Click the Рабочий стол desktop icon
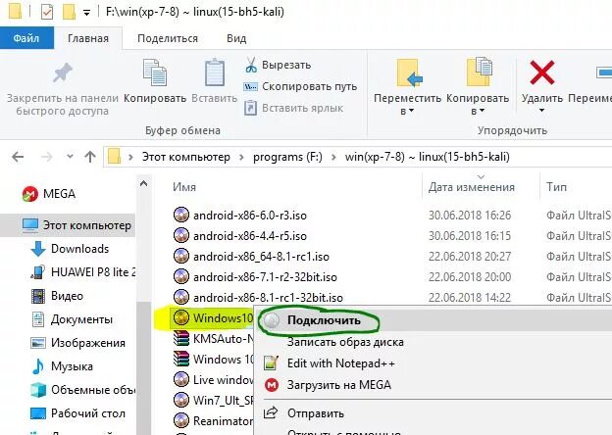612x435 pixels. 38,413
